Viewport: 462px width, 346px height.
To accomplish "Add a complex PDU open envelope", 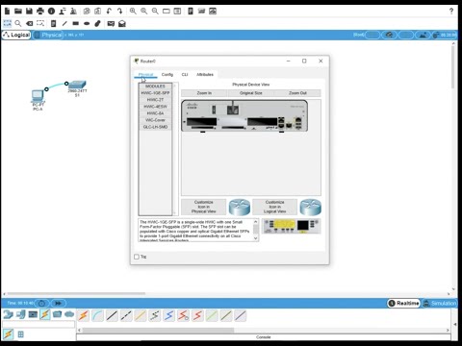I will coord(122,24).
